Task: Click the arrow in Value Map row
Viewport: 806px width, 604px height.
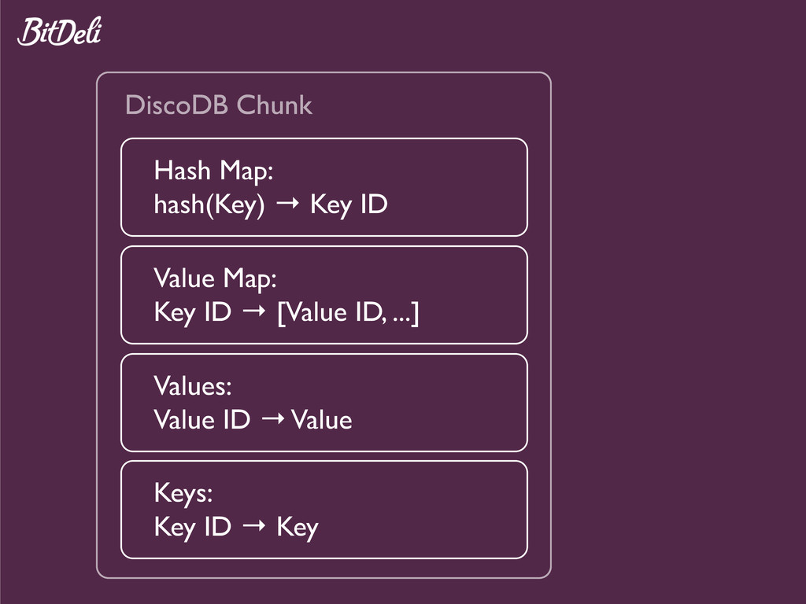Action: tap(254, 311)
